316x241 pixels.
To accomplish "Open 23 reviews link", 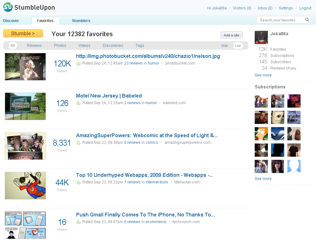I will coord(133,63).
